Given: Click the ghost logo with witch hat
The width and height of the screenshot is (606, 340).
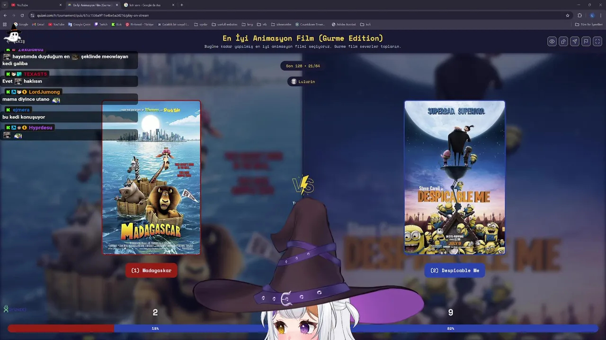Looking at the screenshot, I should (13, 34).
